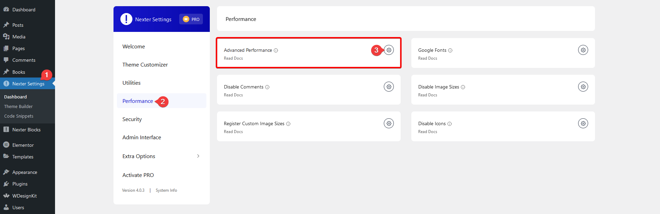This screenshot has width=660, height=214.
Task: Click the Nexter Blocks icon in sidebar
Action: (6, 130)
